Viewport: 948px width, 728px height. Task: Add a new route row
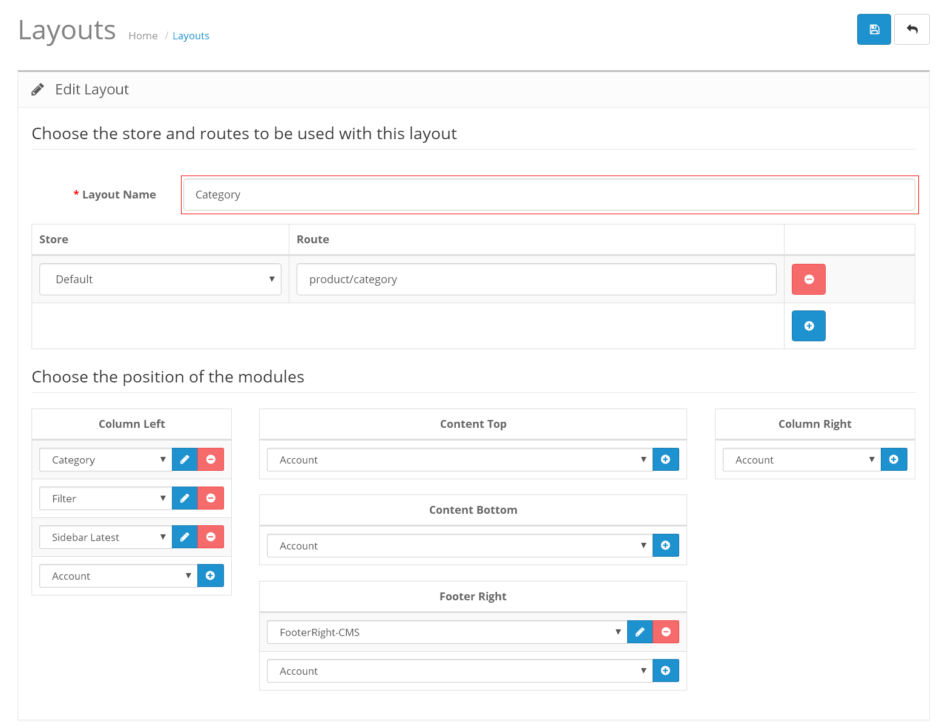tap(808, 326)
